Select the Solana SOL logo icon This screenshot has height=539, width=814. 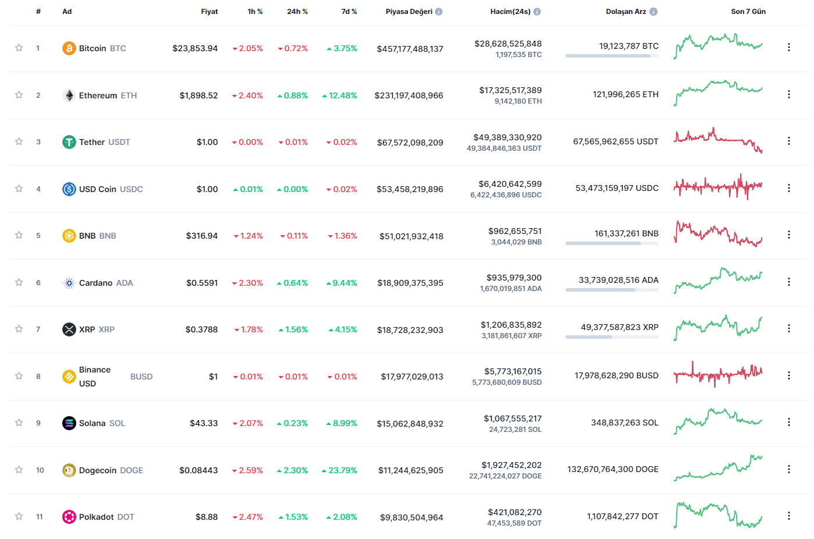click(x=69, y=423)
